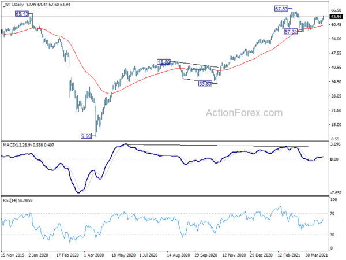
Task: Click the RSI 30 level label
Action: tap(333, 235)
